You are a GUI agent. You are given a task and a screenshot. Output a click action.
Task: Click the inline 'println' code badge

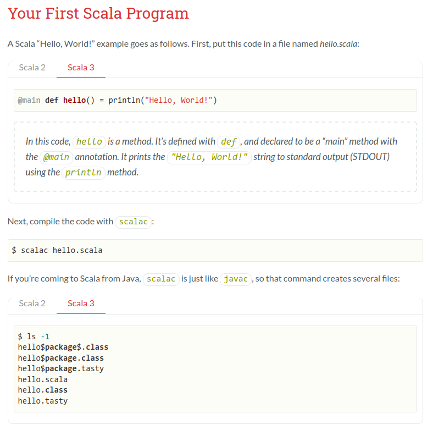[x=84, y=173]
